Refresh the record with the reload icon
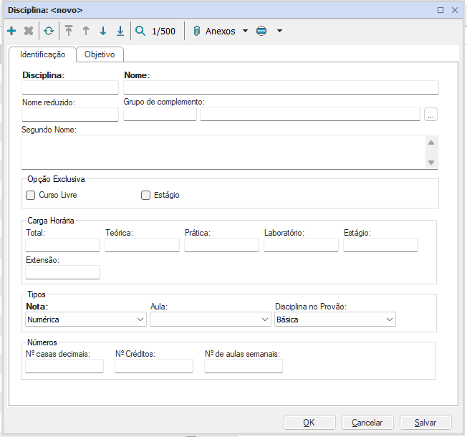The width and height of the screenshot is (467, 437). [x=48, y=32]
